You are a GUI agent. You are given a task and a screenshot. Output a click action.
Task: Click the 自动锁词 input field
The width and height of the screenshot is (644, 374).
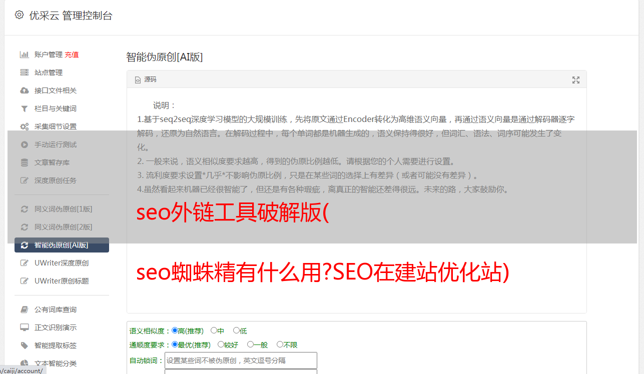coord(241,360)
